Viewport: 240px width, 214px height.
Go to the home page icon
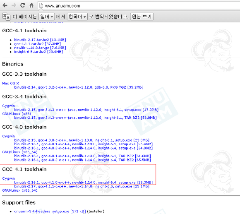tap(31, 5)
